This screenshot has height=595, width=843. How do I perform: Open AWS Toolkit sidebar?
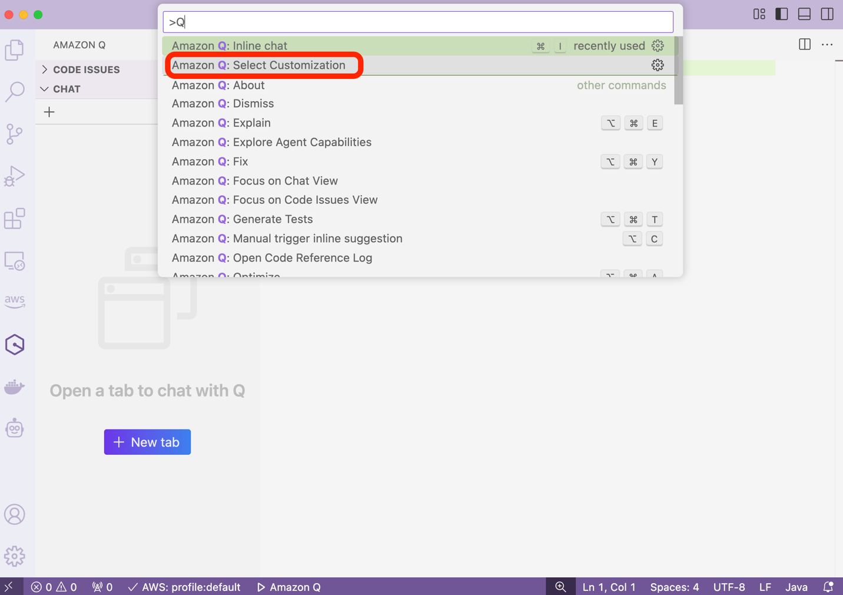pyautogui.click(x=15, y=302)
